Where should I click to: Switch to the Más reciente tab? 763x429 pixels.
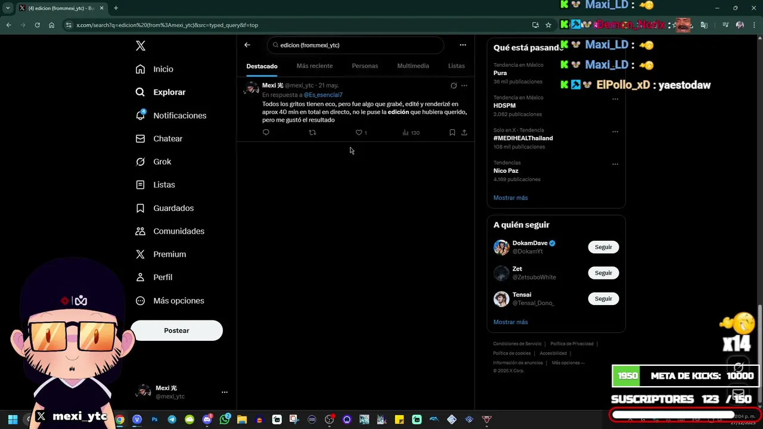(315, 66)
